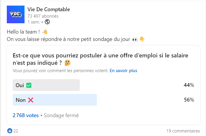Image resolution: width=206 pixels, height=136 pixels.
Task: Open the VDC profile logo
Action: click(16, 14)
